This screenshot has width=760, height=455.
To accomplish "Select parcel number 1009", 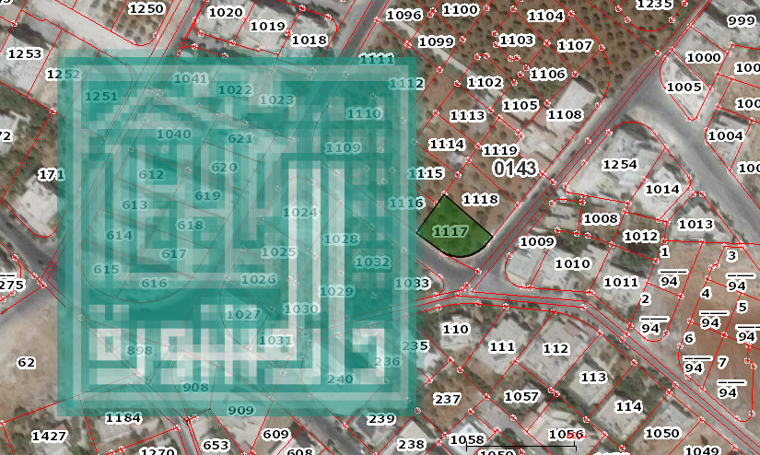I will point(537,242).
